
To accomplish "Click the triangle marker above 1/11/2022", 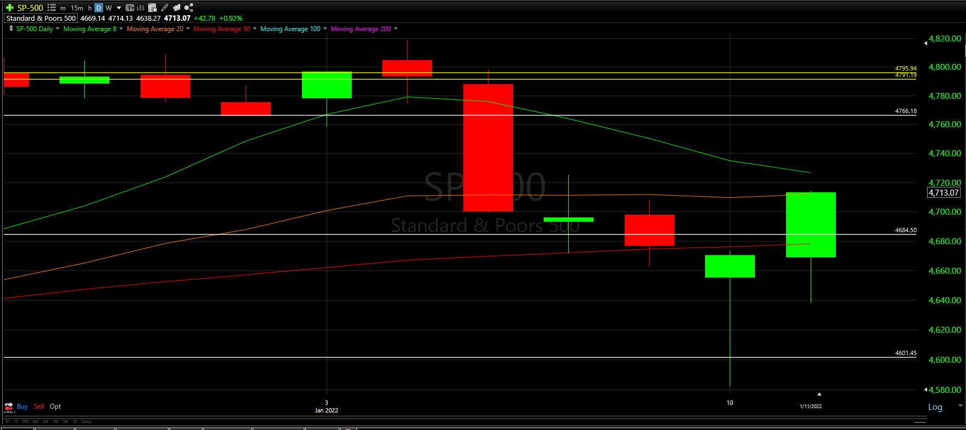I will pos(819,394).
